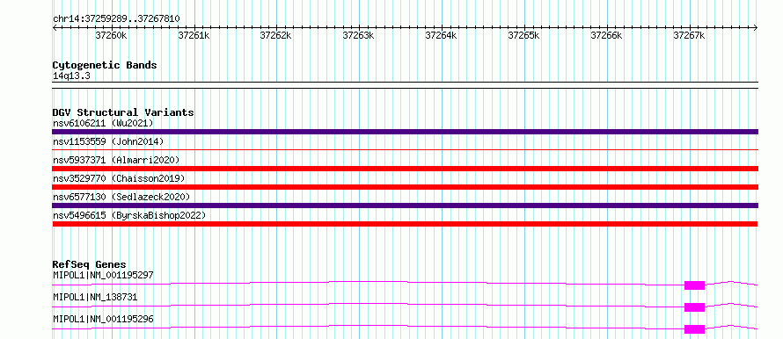The height and width of the screenshot is (339, 783).
Task: Click the 37263k ruler tick label
Action: tap(359, 35)
